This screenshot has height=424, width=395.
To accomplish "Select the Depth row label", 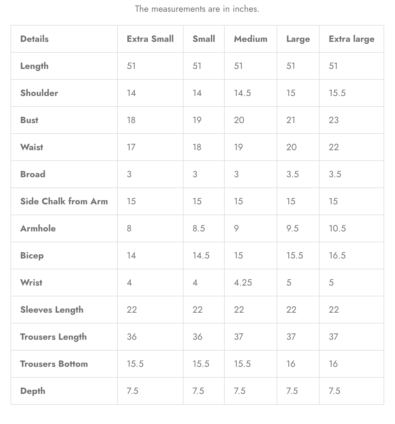I will coord(33,391).
